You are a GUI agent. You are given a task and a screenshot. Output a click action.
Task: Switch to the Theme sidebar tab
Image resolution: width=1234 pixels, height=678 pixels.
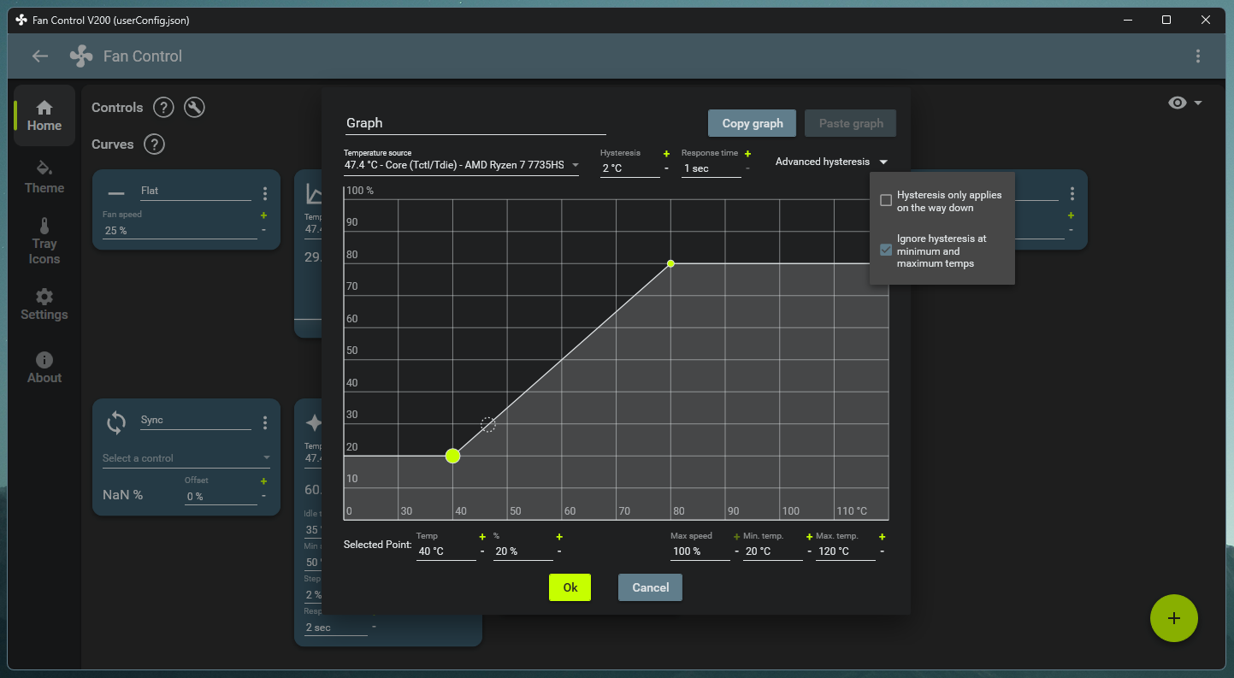pos(44,177)
